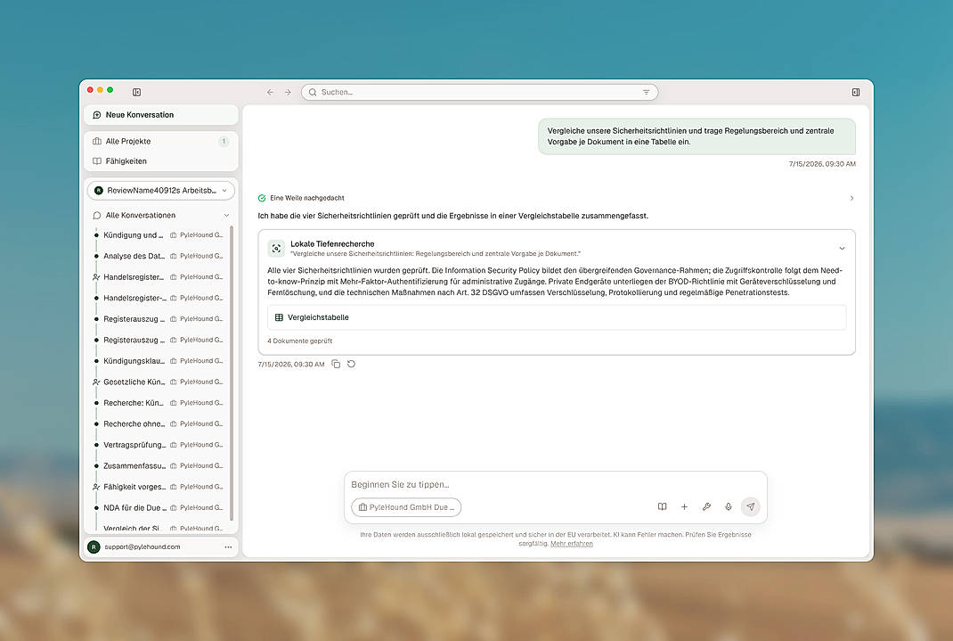Open conversation Kündigungsklau…
Image resolution: width=953 pixels, height=641 pixels.
point(134,361)
